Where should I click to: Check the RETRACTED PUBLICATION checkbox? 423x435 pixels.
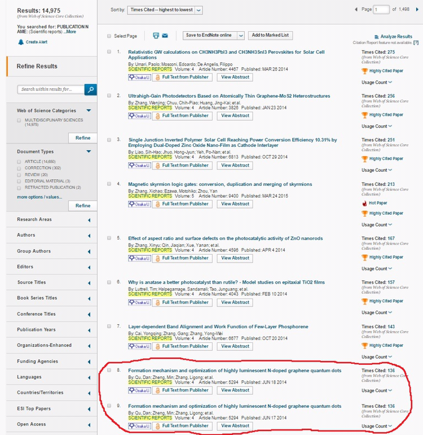point(19,188)
